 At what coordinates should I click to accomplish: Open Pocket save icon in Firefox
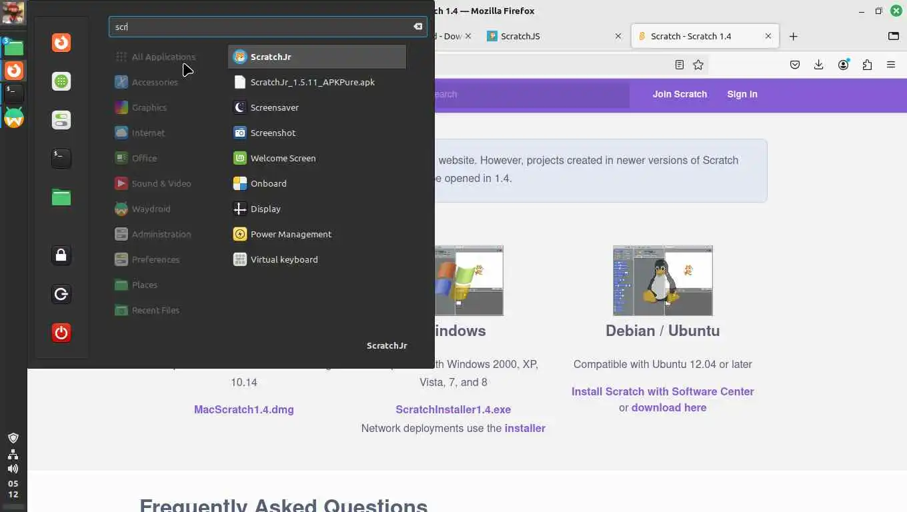(x=795, y=65)
